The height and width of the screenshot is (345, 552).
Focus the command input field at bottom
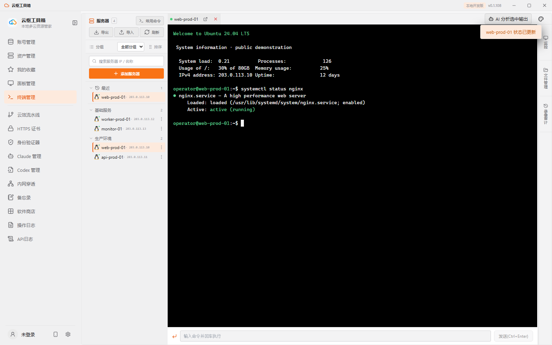tap(335, 336)
